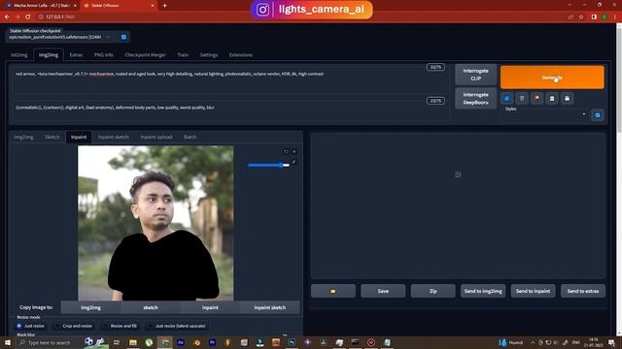Click the extra networks card icon

click(x=536, y=98)
